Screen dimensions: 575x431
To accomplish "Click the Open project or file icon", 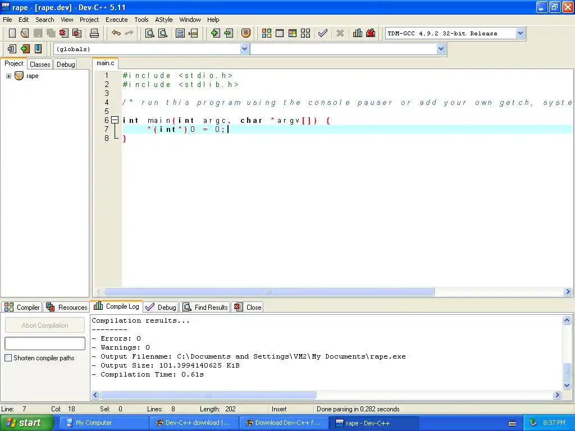I will click(25, 33).
